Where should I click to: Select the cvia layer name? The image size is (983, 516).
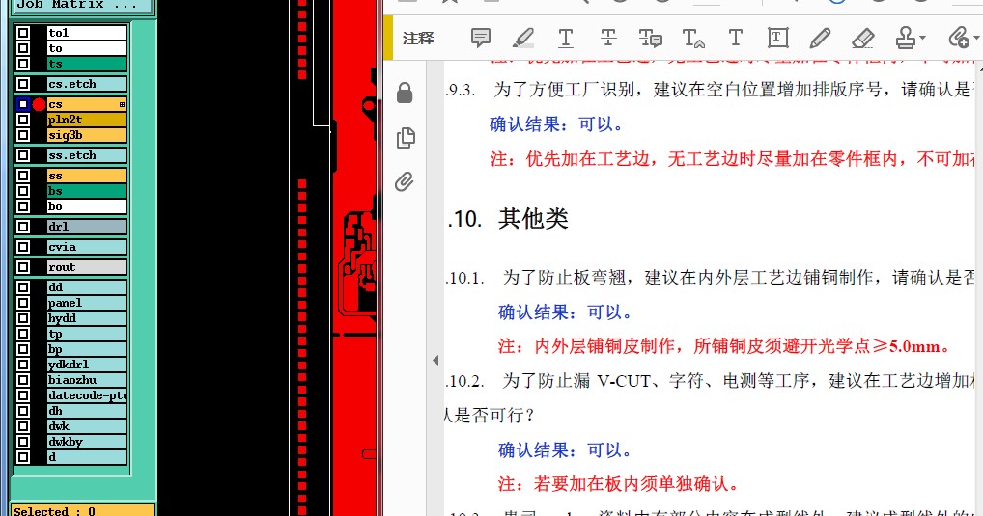coord(87,247)
